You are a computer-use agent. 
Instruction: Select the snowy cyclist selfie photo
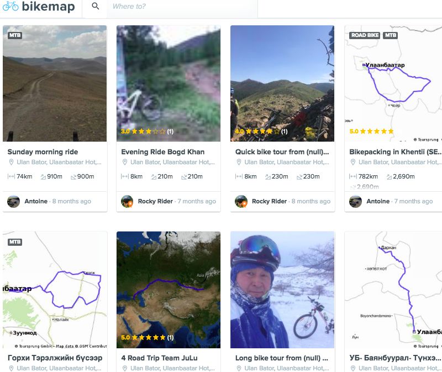point(282,289)
